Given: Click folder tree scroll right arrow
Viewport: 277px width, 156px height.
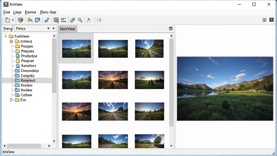Looking at the screenshot, I should pyautogui.click(x=49, y=146).
